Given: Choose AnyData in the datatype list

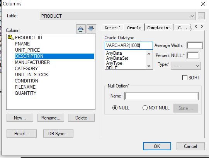Looking at the screenshot, I should pos(114,53).
